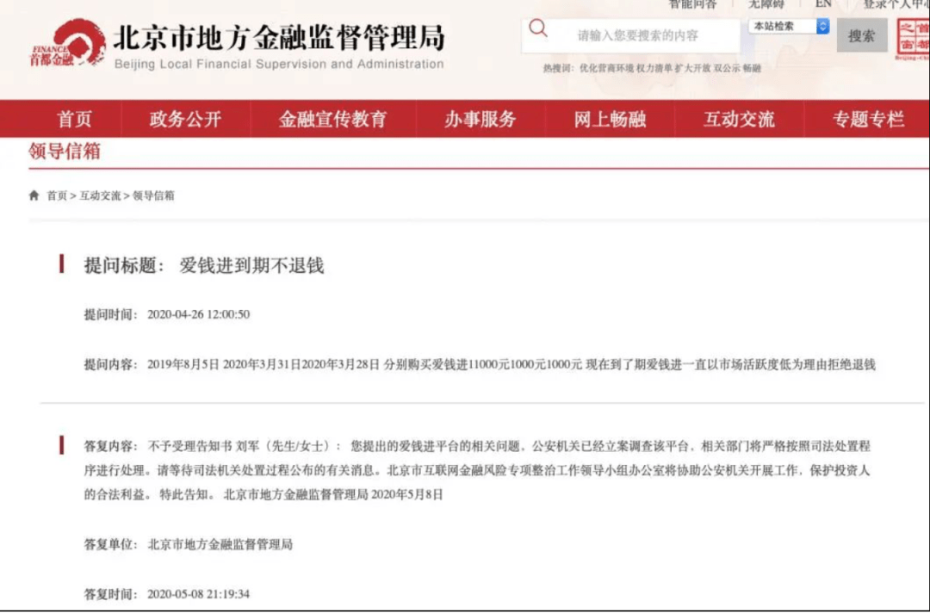Open the 智能问答 link
The width and height of the screenshot is (930, 613).
pos(692,4)
